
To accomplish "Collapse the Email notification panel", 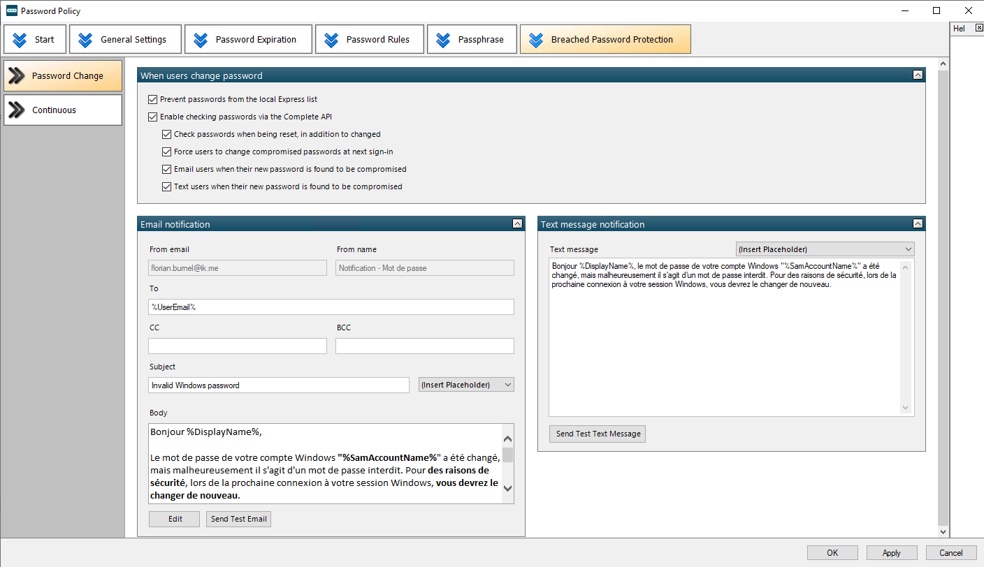I will click(517, 224).
